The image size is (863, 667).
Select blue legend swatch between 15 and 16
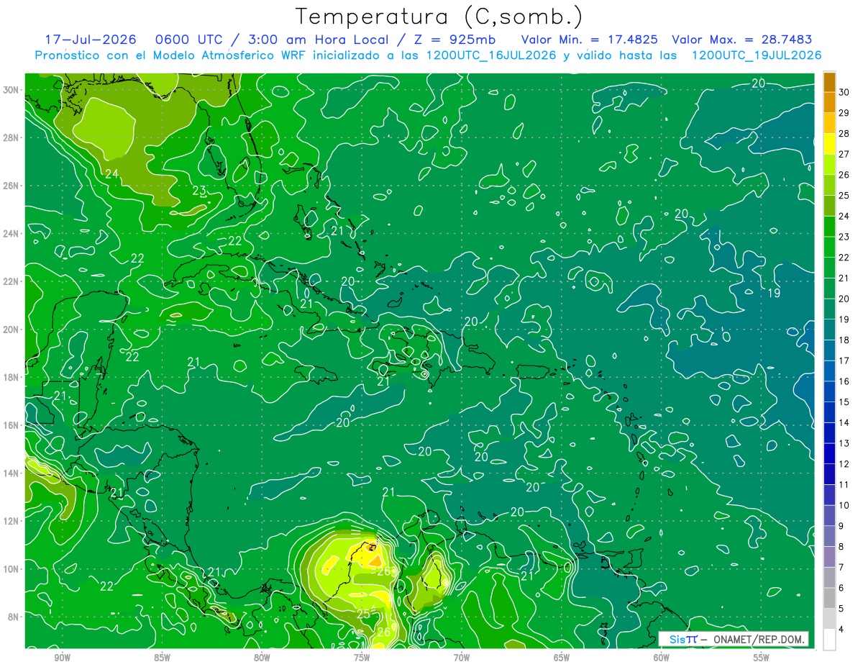click(829, 391)
